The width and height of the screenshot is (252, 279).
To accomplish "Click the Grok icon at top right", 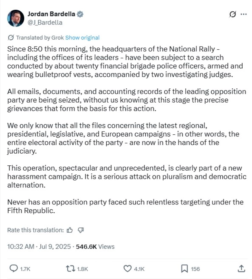I will pos(232,14).
